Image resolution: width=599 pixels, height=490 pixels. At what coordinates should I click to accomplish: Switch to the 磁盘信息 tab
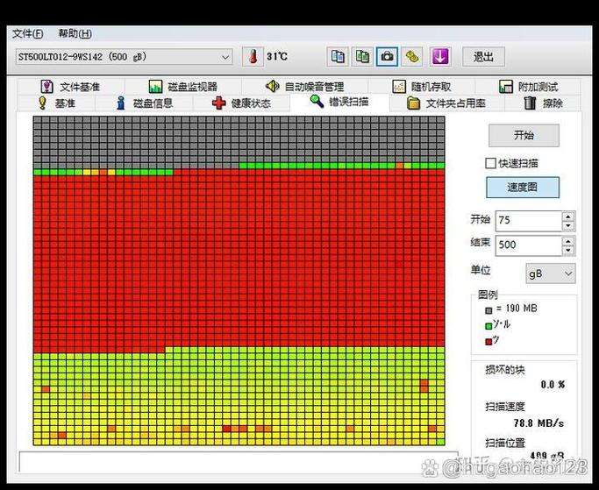tap(144, 103)
